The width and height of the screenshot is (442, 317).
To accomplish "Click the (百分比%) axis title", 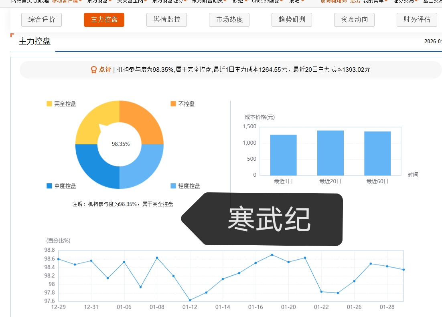I will click(x=58, y=240).
